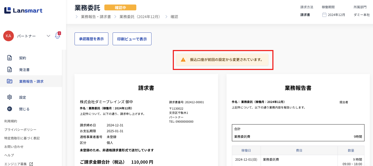Screen dimensions: 373x166
Task: Open the お問い合わせ link
Action: click(14, 147)
